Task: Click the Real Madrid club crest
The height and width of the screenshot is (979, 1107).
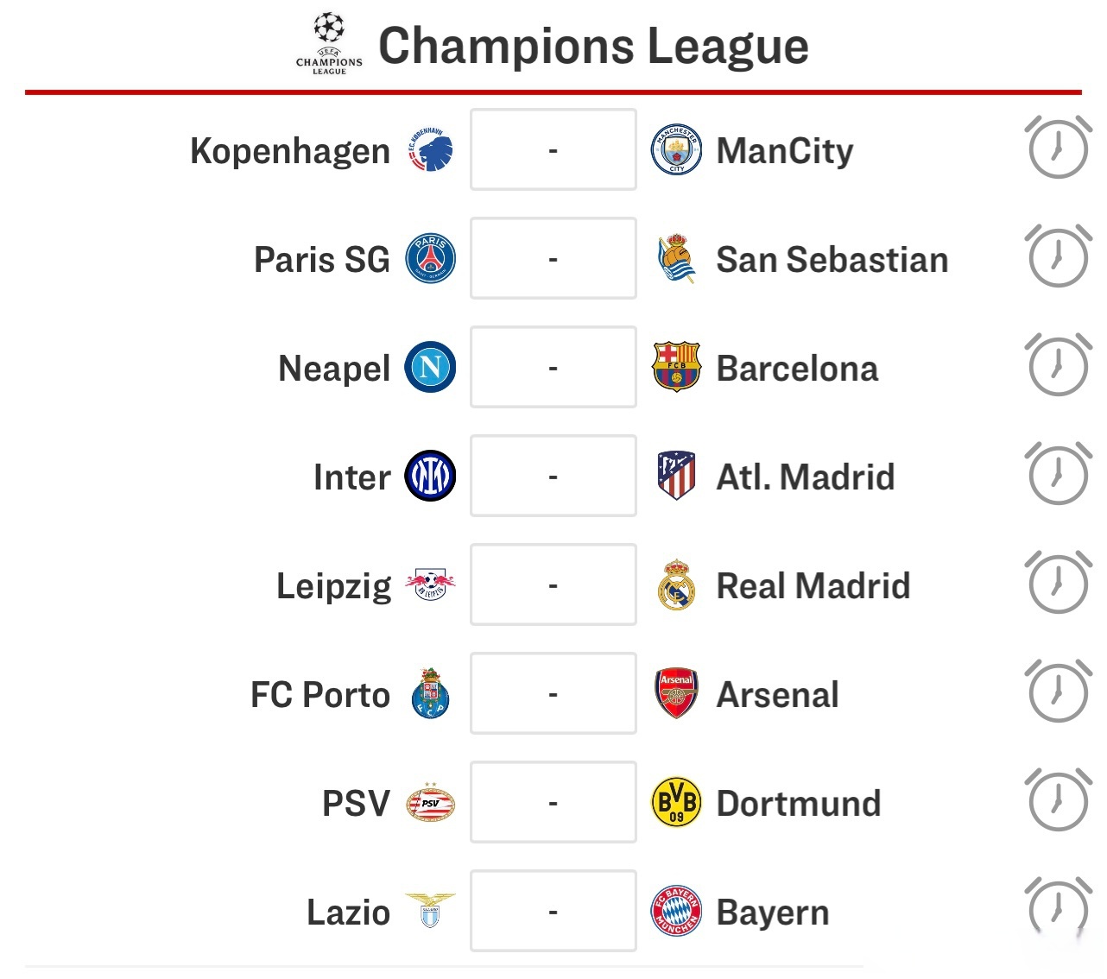Action: pos(676,584)
